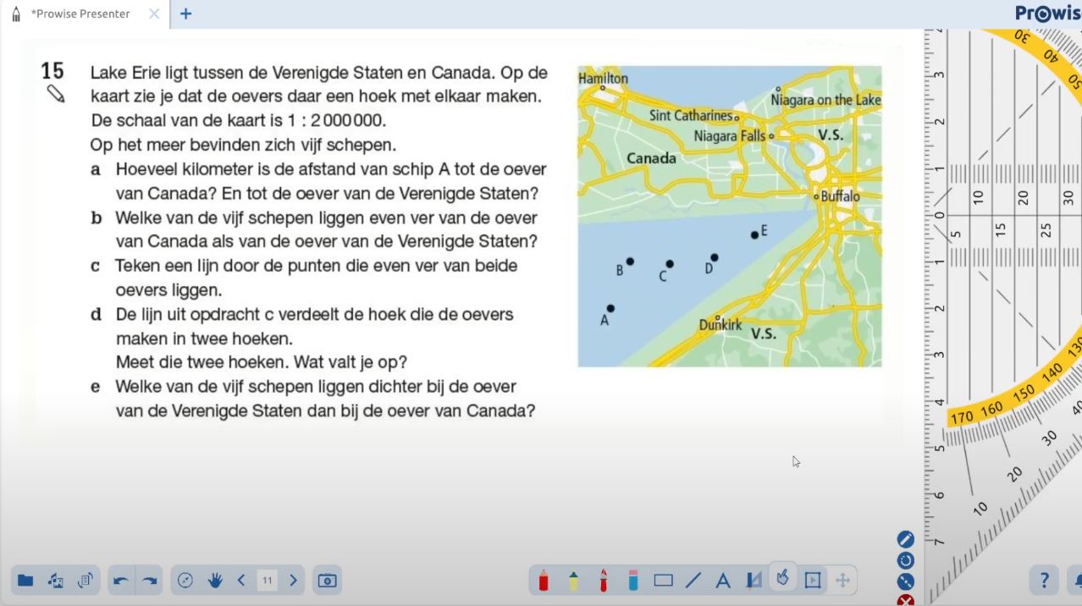The width and height of the screenshot is (1082, 606).
Task: Select the line drawing tool
Action: [693, 581]
